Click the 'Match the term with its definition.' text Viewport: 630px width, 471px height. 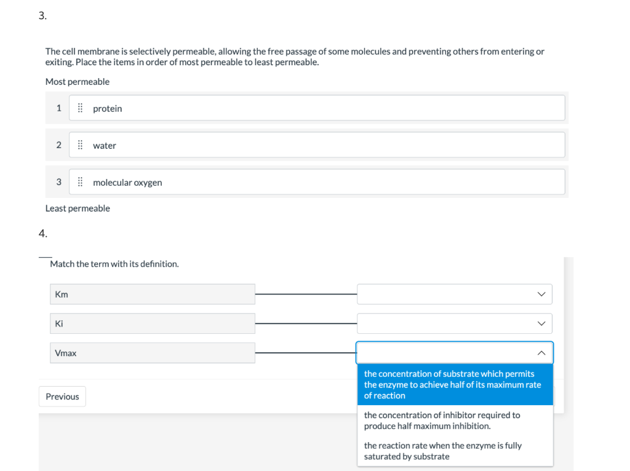[x=114, y=264]
